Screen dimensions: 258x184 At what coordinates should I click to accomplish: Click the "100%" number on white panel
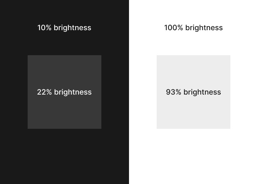click(x=174, y=28)
